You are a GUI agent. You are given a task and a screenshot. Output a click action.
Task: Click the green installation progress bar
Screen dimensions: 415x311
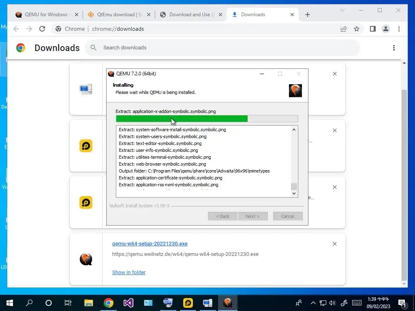(x=207, y=119)
